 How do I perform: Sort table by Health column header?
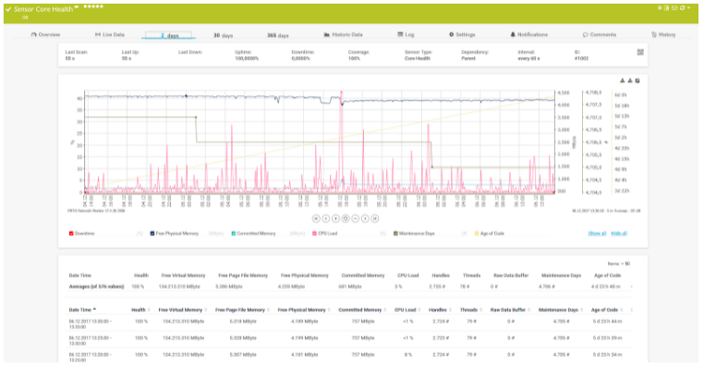tap(140, 310)
